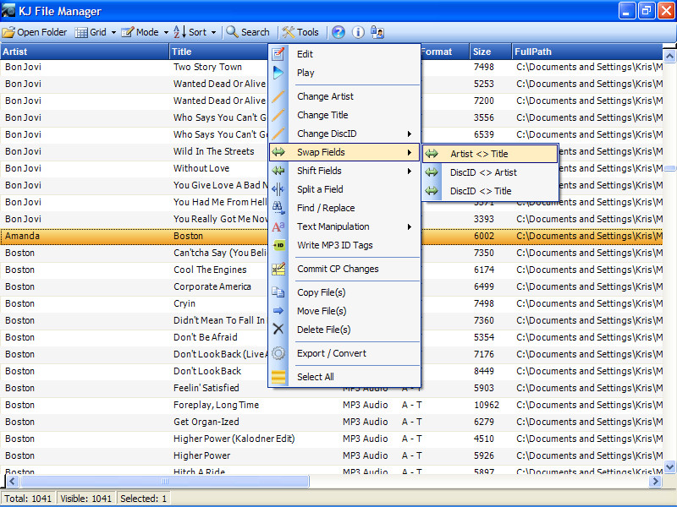Choose Artist <> Title swap option
The width and height of the screenshot is (677, 507).
click(490, 154)
